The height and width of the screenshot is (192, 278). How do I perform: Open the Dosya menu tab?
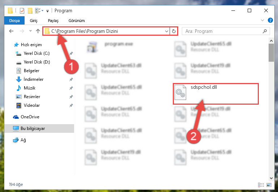coord(14,21)
